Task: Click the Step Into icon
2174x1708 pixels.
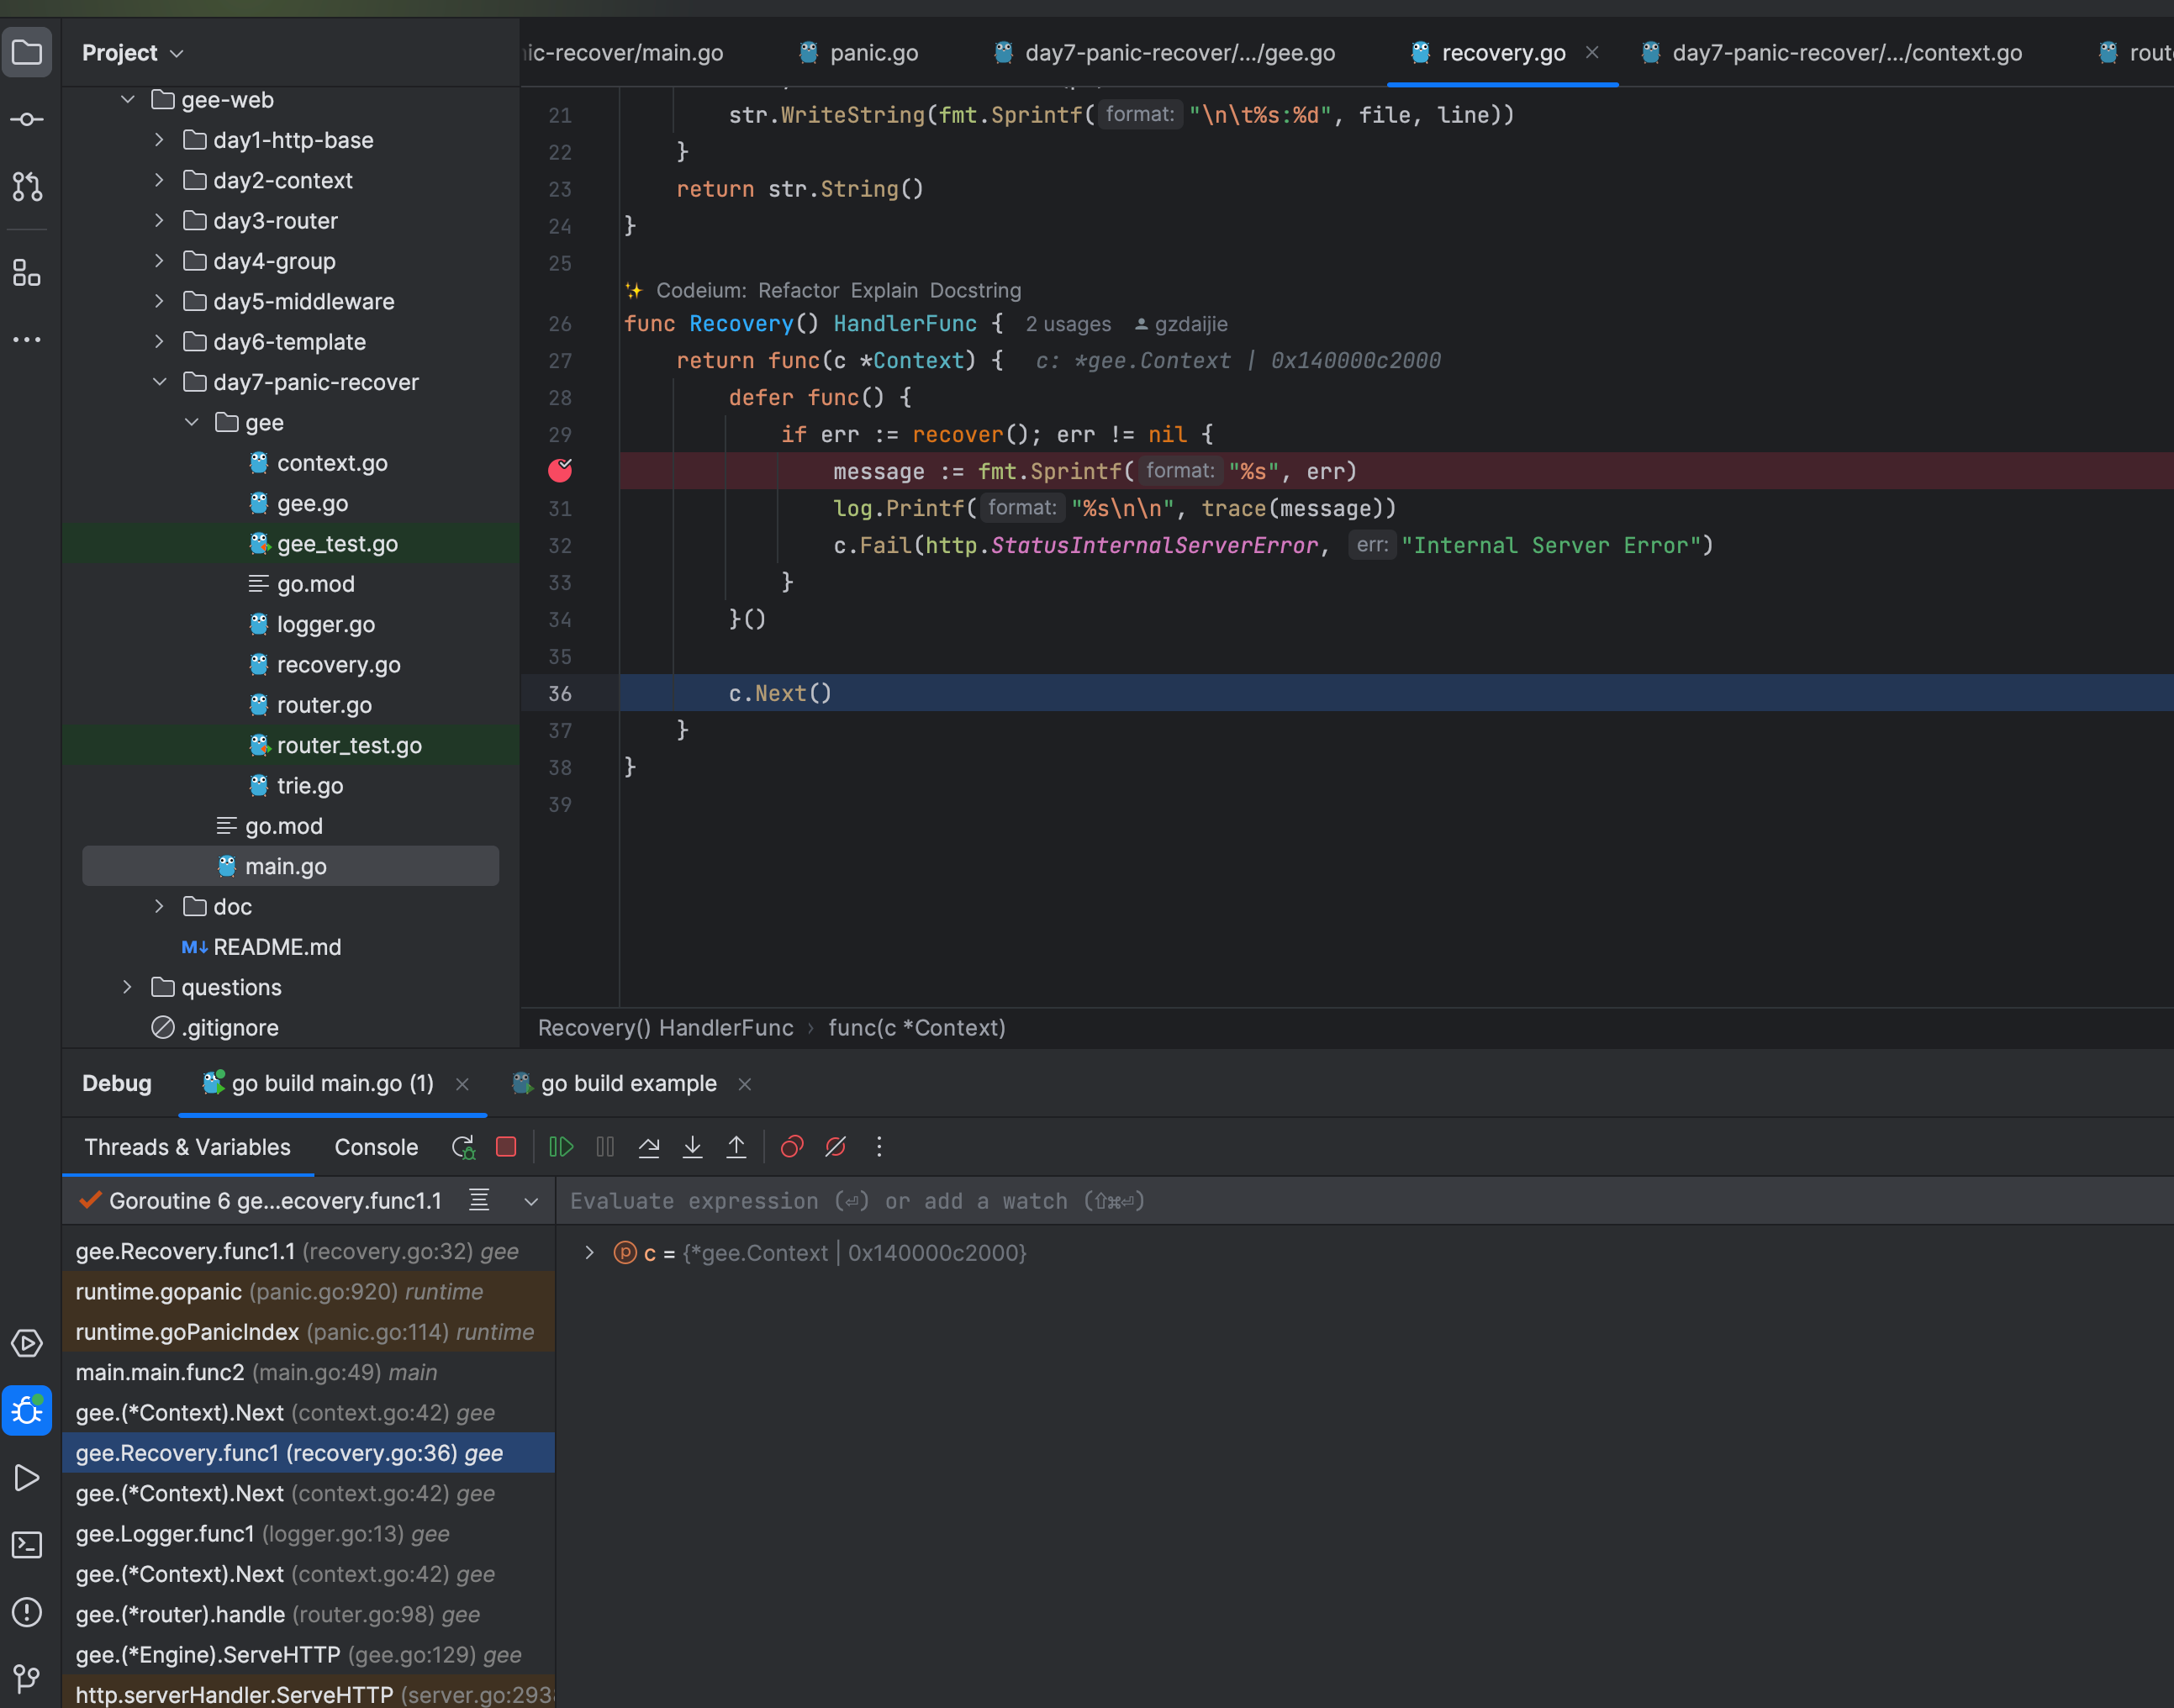Action: 692,1147
